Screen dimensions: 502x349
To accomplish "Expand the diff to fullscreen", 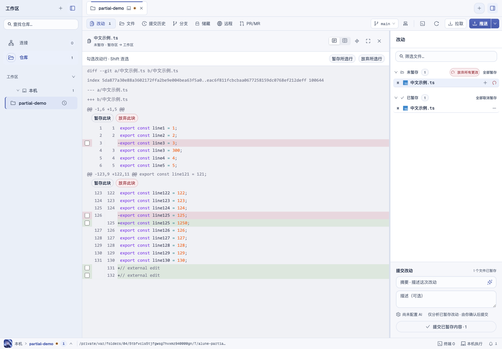I will click(x=368, y=41).
